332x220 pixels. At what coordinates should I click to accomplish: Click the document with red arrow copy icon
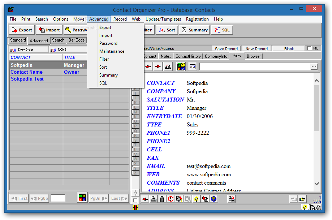(179, 199)
